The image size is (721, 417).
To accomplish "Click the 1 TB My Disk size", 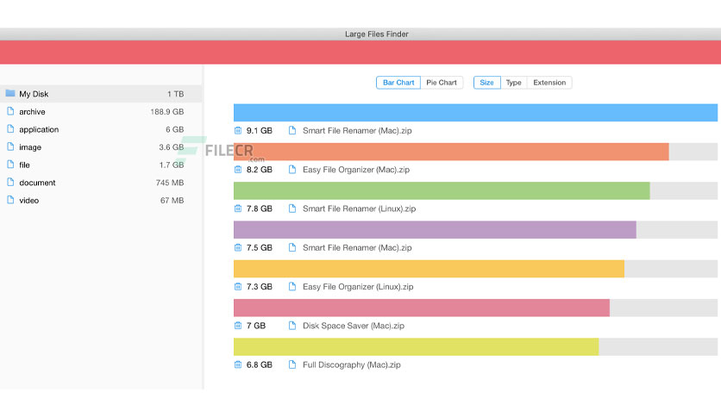I will [176, 94].
